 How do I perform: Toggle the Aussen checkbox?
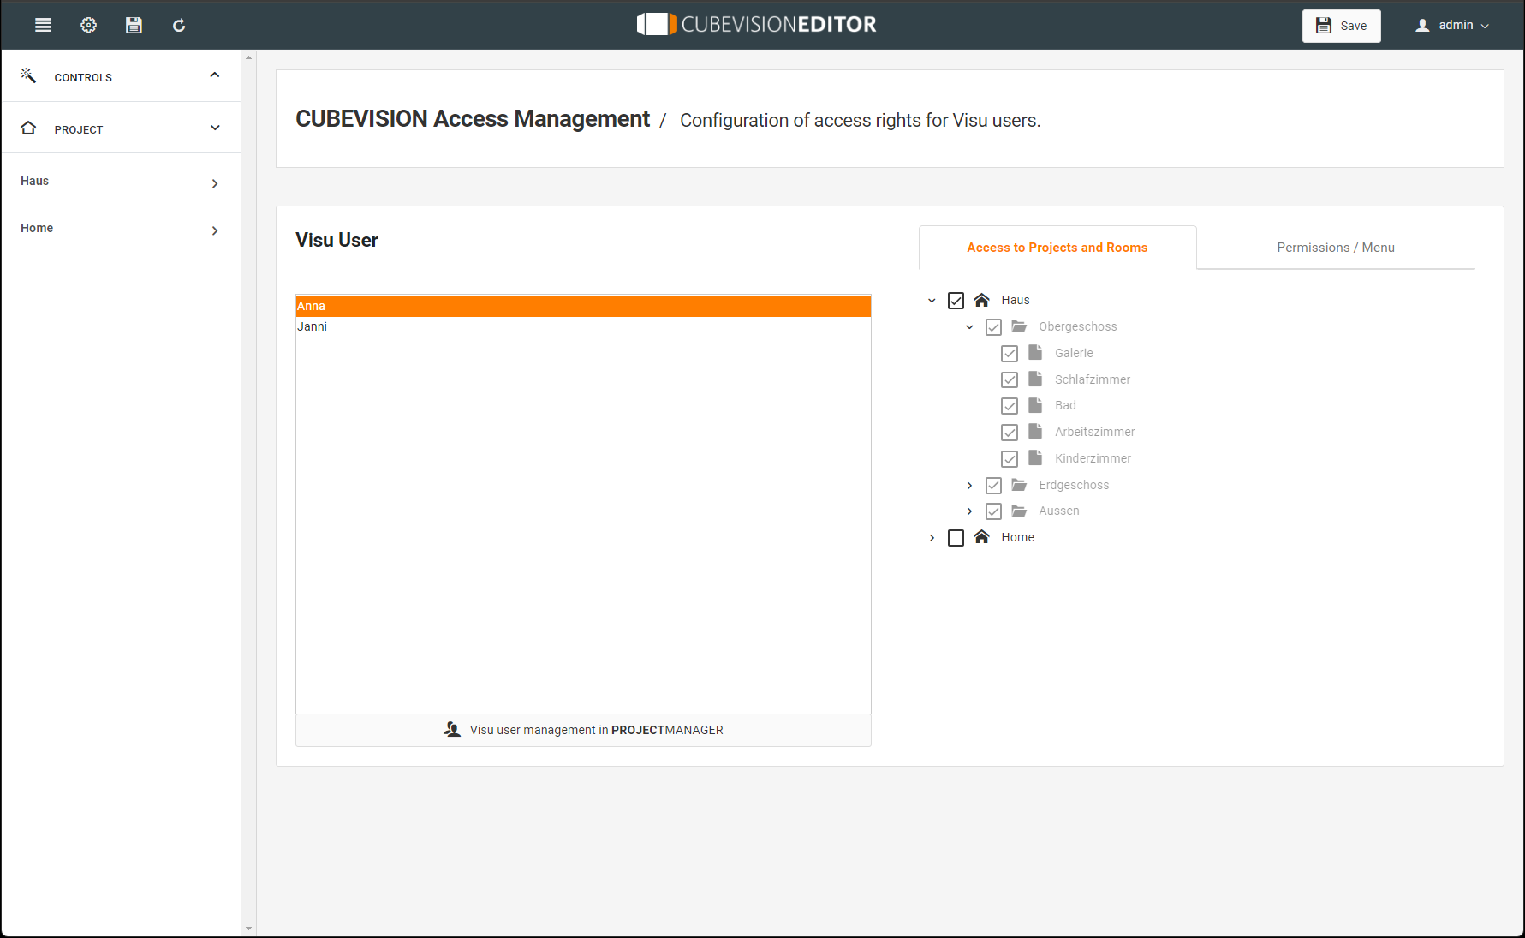[x=993, y=511]
